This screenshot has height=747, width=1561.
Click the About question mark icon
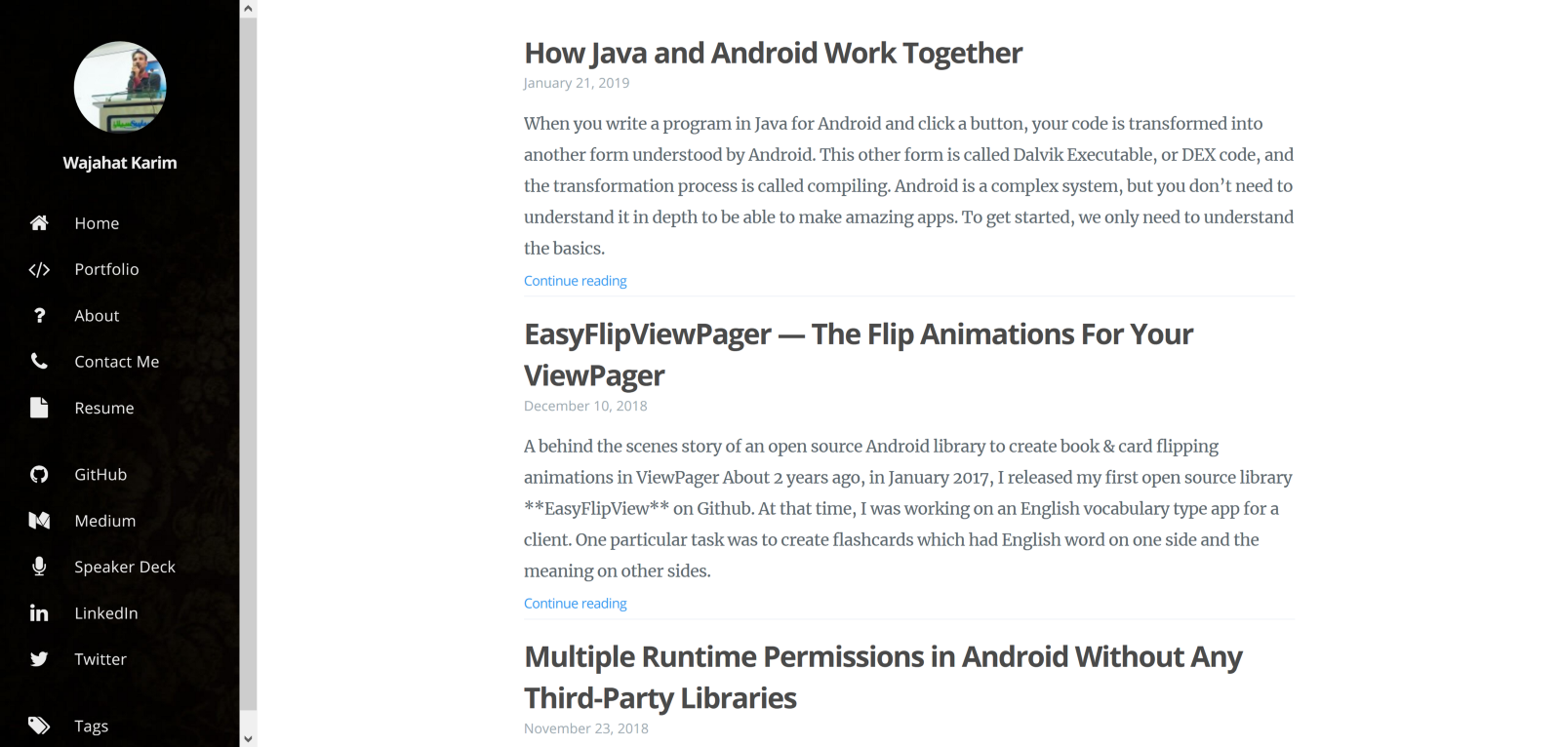pyautogui.click(x=39, y=316)
